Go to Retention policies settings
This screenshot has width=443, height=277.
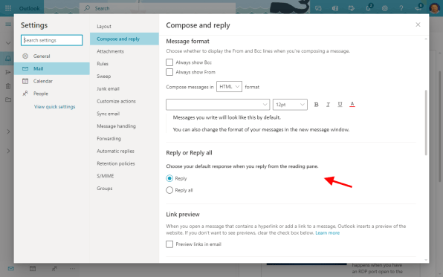click(124, 163)
